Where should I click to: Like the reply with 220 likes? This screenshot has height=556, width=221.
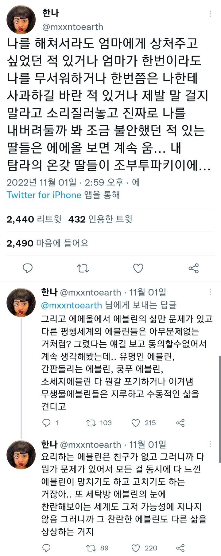coord(136,548)
